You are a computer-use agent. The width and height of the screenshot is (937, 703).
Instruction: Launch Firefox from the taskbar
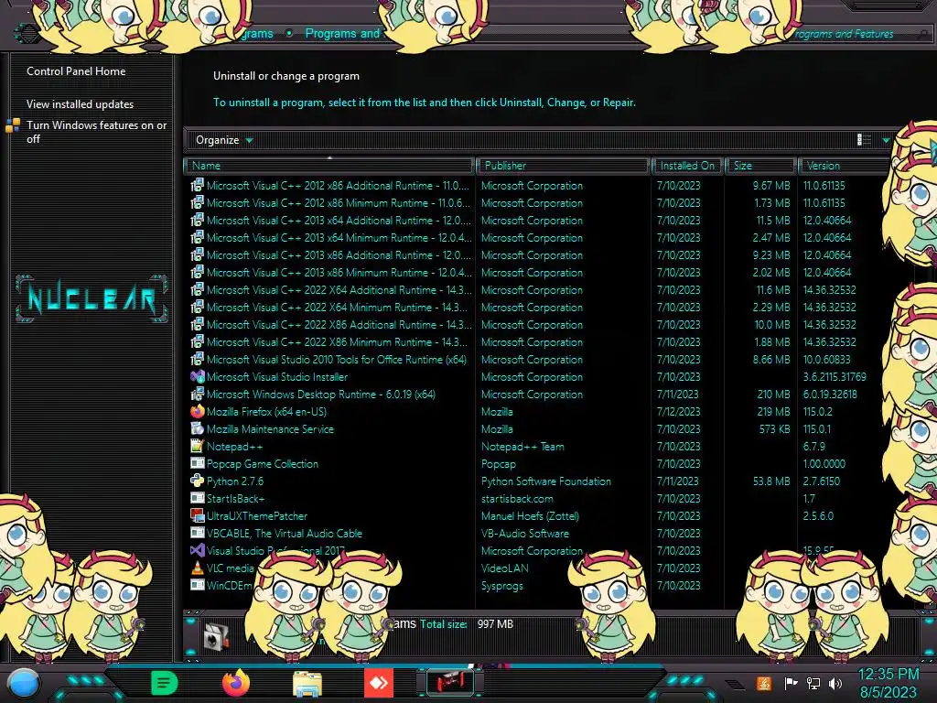236,683
